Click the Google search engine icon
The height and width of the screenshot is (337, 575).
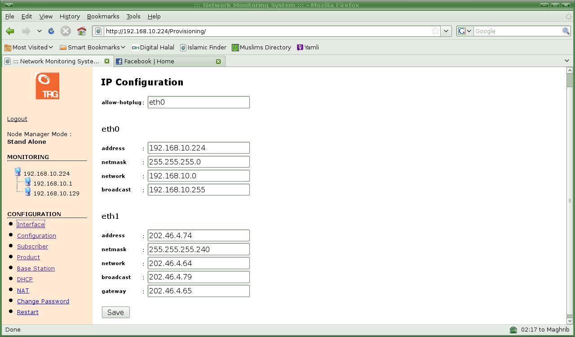462,31
